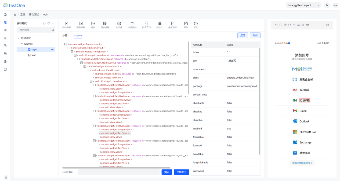Click the refresh icon on device toolbar
This screenshot has width=340, height=181.
[290, 25]
